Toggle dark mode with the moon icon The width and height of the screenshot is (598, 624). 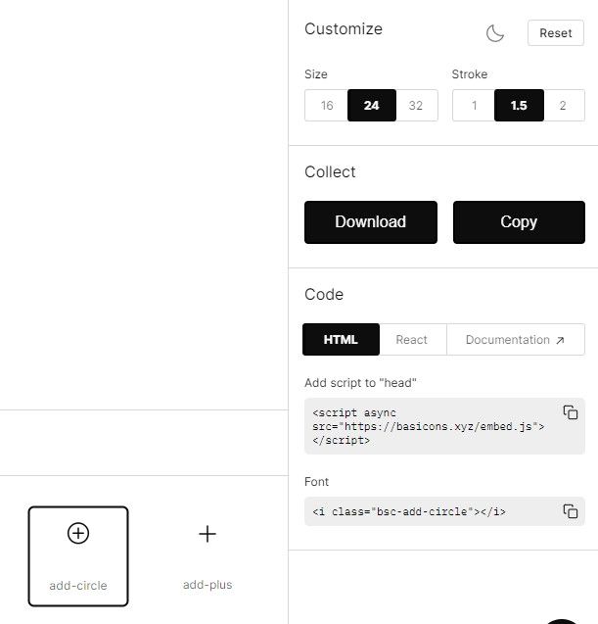(x=495, y=33)
